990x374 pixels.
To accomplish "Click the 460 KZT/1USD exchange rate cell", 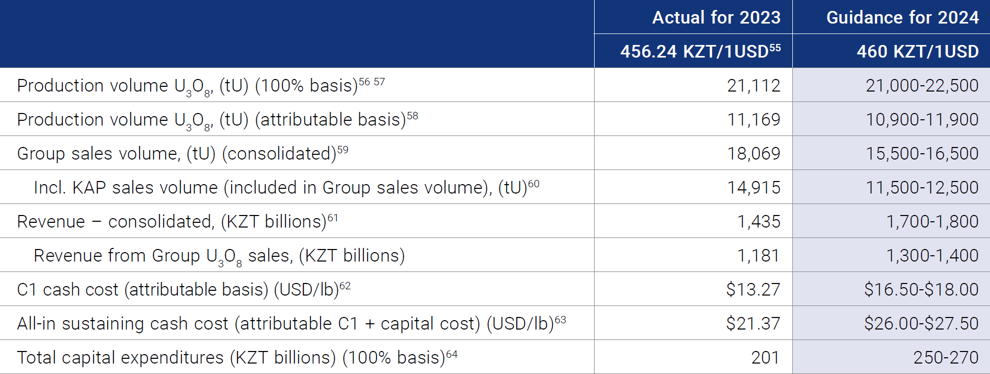I will pyautogui.click(x=917, y=52).
